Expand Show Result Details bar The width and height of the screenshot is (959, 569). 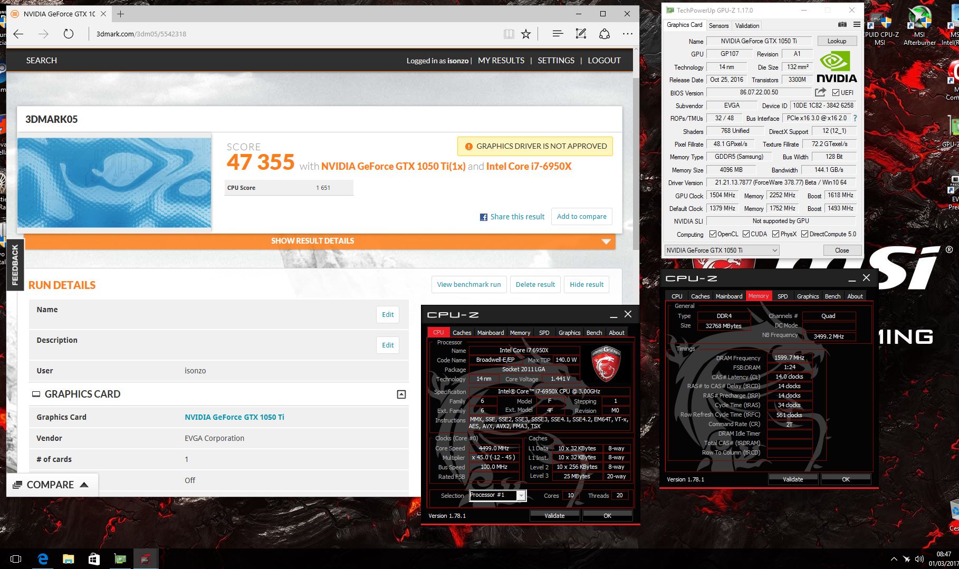tap(320, 241)
